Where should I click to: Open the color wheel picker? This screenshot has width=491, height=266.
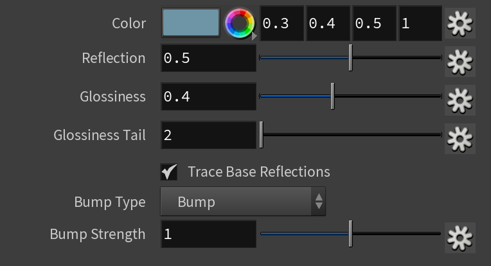pyautogui.click(x=240, y=24)
